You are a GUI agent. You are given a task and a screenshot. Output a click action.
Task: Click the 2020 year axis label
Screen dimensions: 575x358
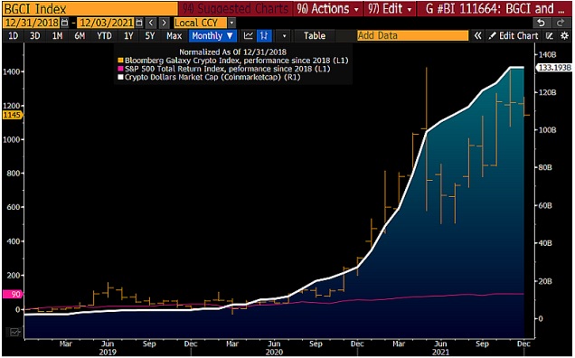pyautogui.click(x=274, y=353)
